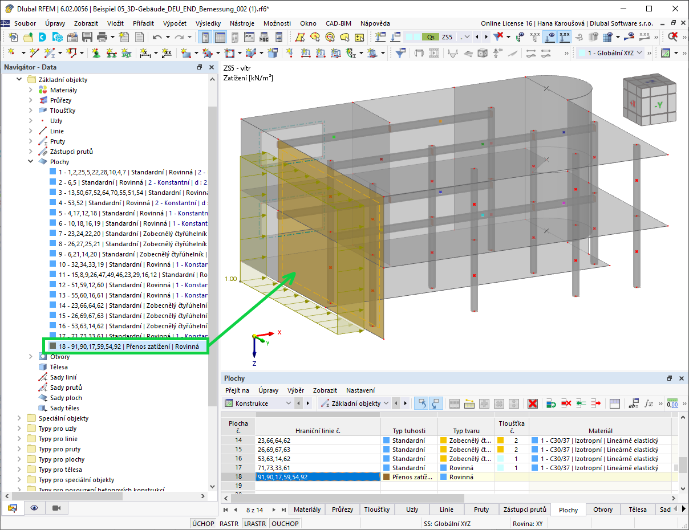The height and width of the screenshot is (530, 689).
Task: Collapse the Základní objekty tree node
Action: coord(19,80)
